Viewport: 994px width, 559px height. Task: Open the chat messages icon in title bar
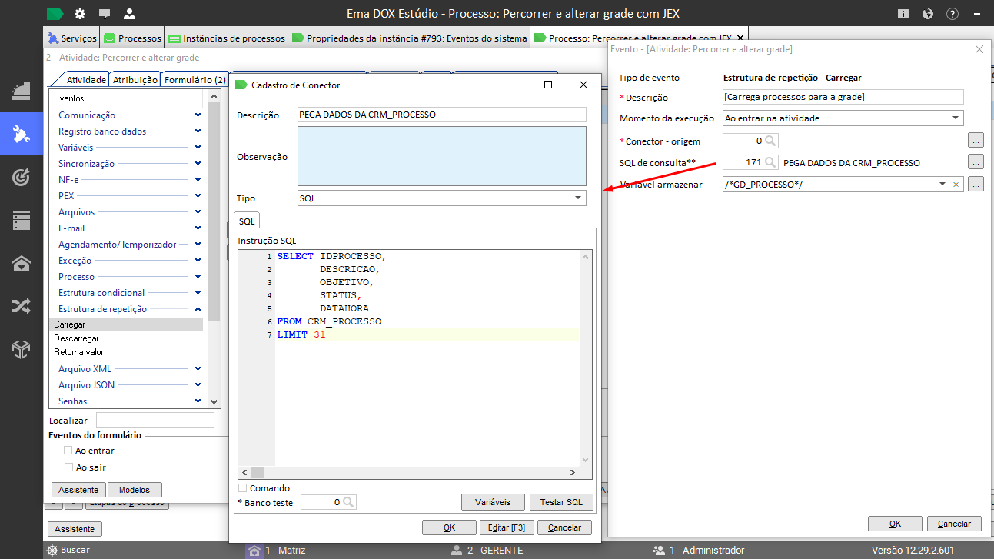(105, 14)
